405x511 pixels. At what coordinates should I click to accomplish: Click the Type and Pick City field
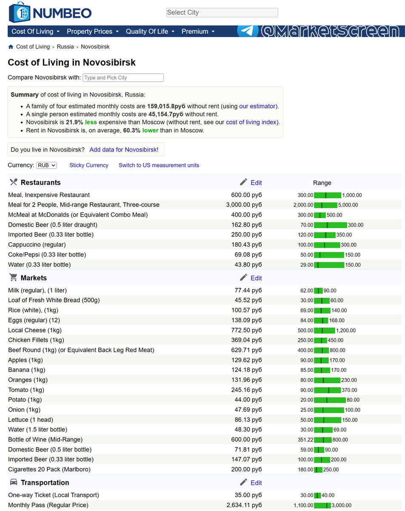coord(123,78)
